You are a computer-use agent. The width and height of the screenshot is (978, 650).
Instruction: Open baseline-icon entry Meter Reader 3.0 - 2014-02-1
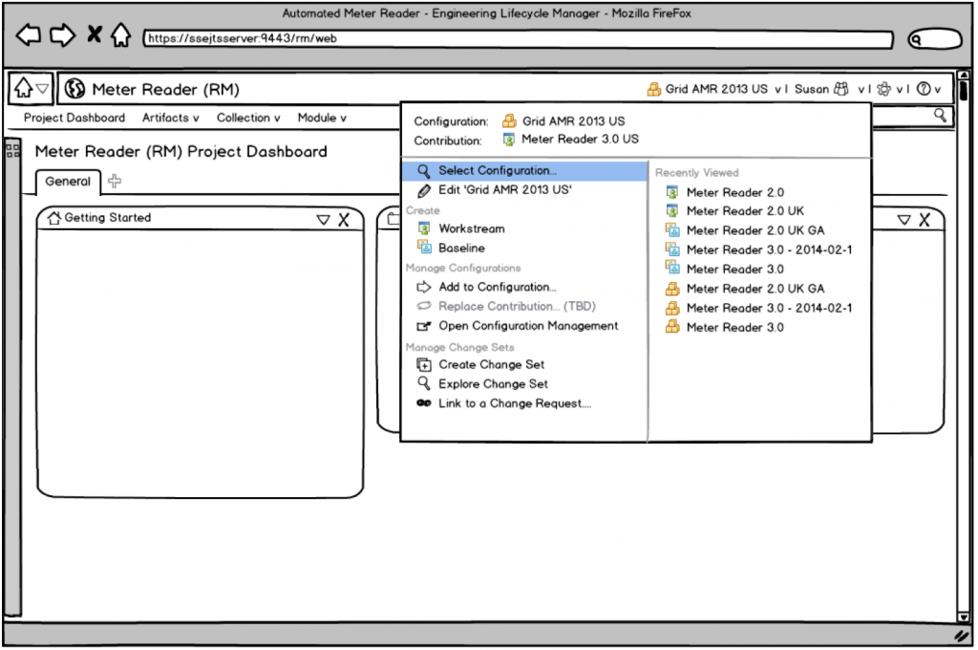[759, 250]
